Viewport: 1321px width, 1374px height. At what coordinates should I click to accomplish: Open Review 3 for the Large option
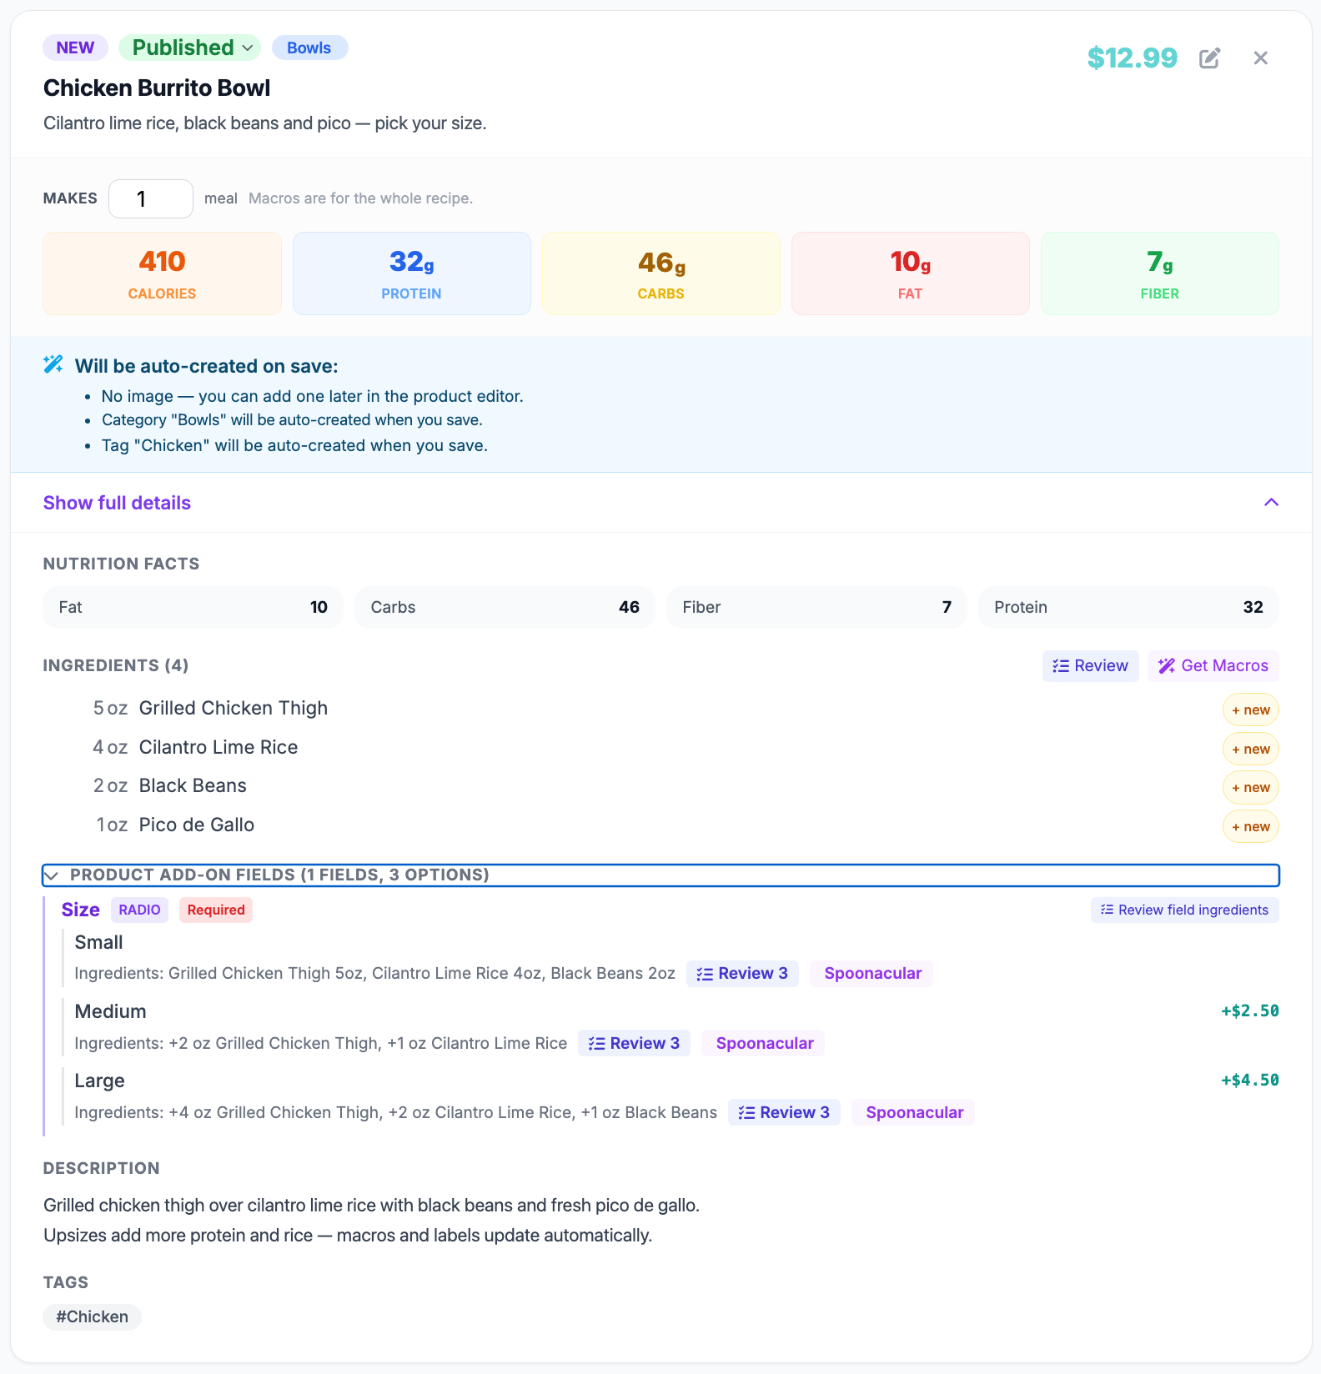784,1112
